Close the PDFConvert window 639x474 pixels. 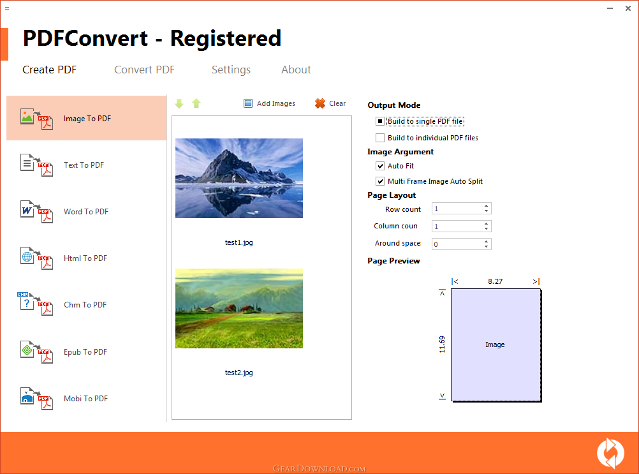point(628,8)
